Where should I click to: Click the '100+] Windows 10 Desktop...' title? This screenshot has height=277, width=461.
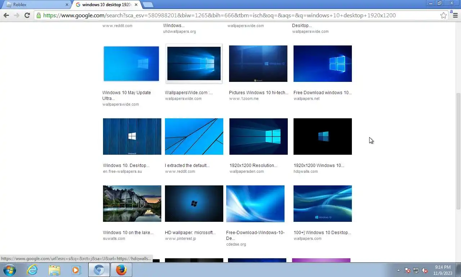click(322, 233)
